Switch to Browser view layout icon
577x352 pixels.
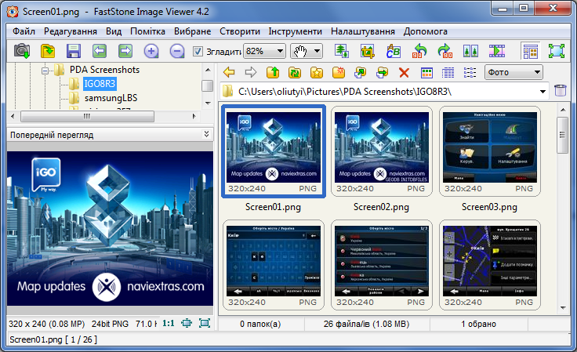tap(530, 51)
